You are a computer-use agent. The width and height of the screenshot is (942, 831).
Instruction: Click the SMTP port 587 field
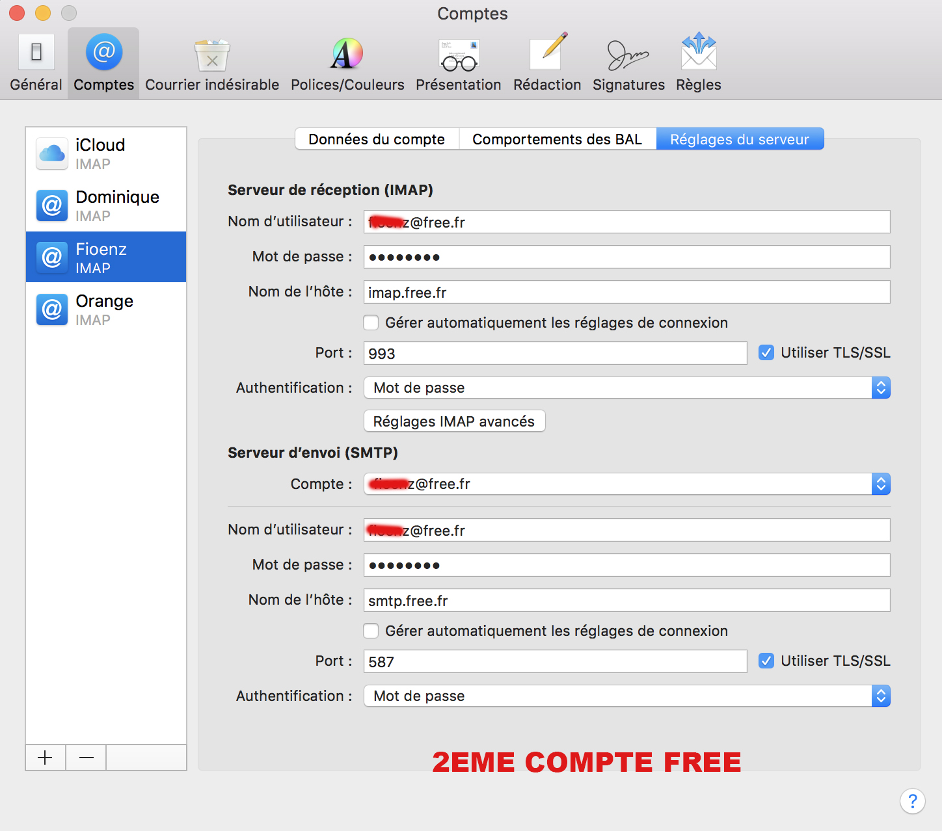click(x=555, y=661)
